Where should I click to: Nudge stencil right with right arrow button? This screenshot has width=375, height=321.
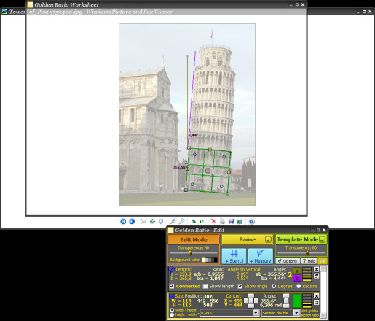(x=256, y=301)
